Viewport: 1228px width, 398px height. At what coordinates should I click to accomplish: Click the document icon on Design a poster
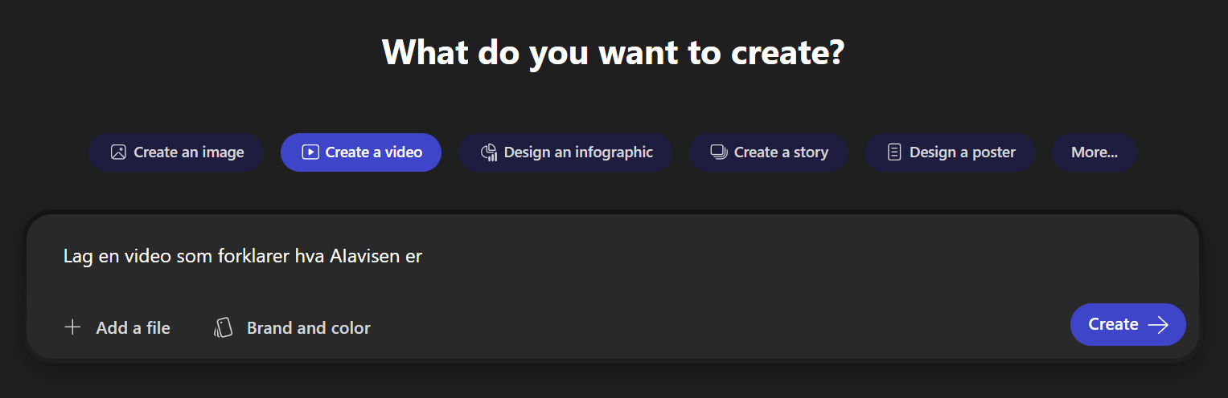click(x=894, y=152)
